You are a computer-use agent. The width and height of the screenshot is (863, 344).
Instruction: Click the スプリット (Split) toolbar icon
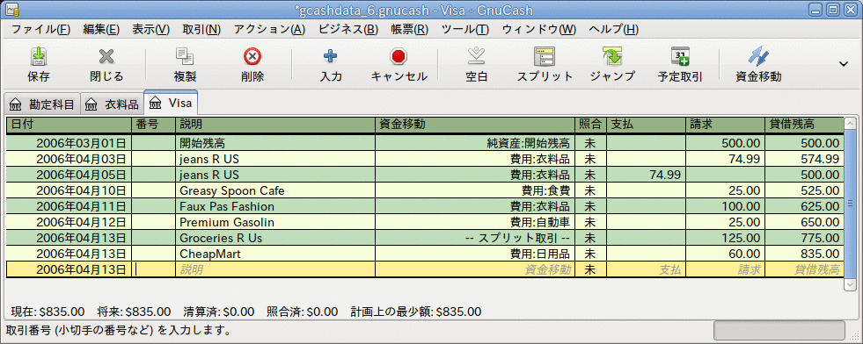545,56
